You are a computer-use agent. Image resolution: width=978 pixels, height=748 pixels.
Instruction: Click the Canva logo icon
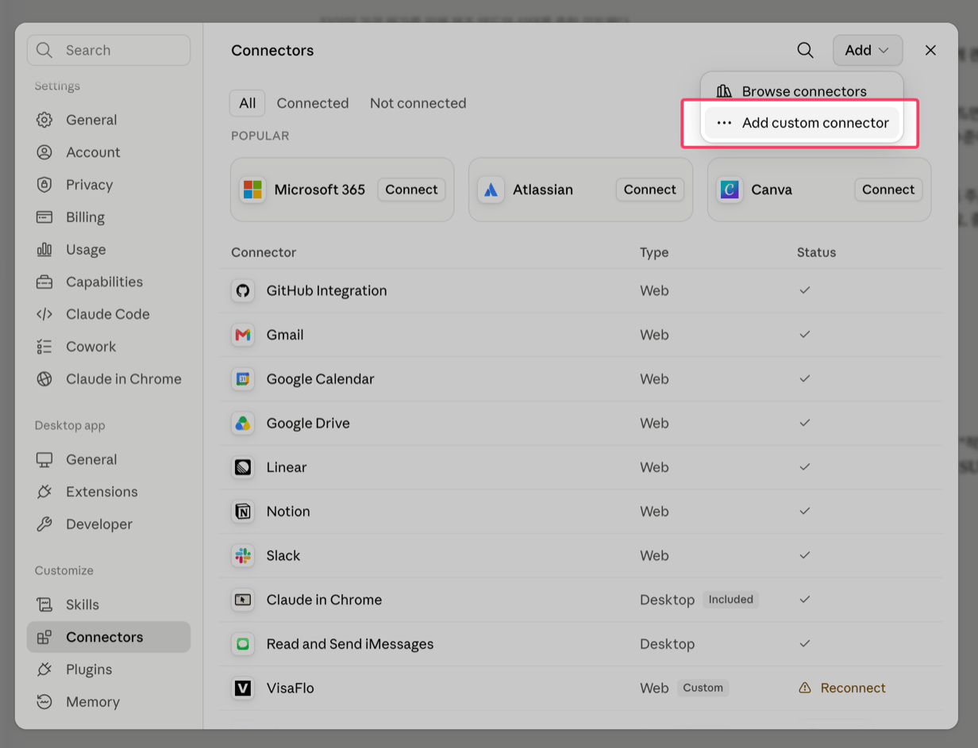730,190
